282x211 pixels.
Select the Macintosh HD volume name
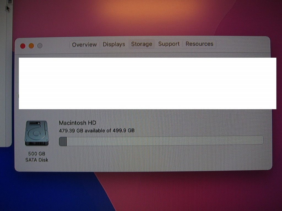(x=77, y=123)
